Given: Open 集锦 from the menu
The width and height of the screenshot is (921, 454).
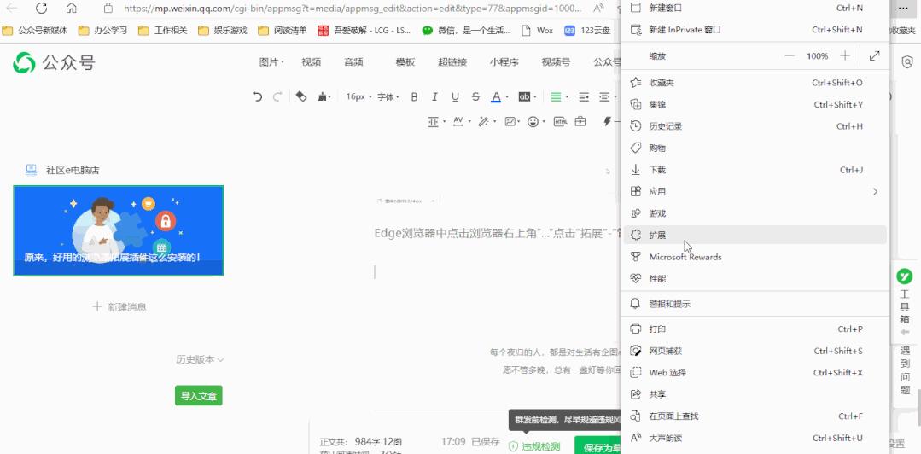Looking at the screenshot, I should click(x=755, y=105).
